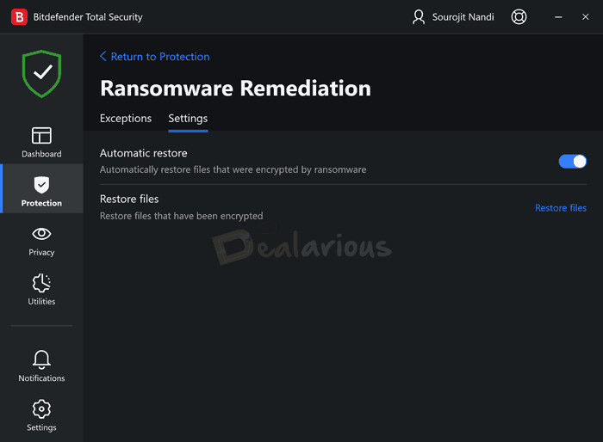Open the Notifications bell icon
This screenshot has height=442, width=603.
point(41,359)
